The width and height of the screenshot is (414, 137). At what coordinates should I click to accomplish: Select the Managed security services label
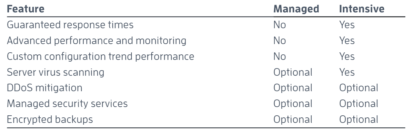point(68,104)
